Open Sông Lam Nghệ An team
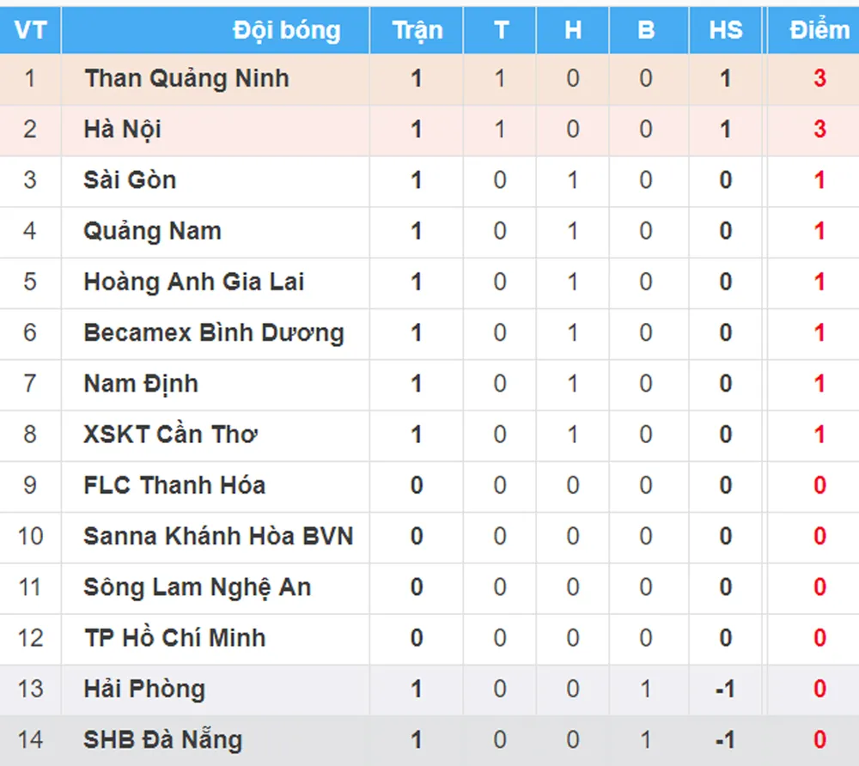The height and width of the screenshot is (766, 859). 197,587
